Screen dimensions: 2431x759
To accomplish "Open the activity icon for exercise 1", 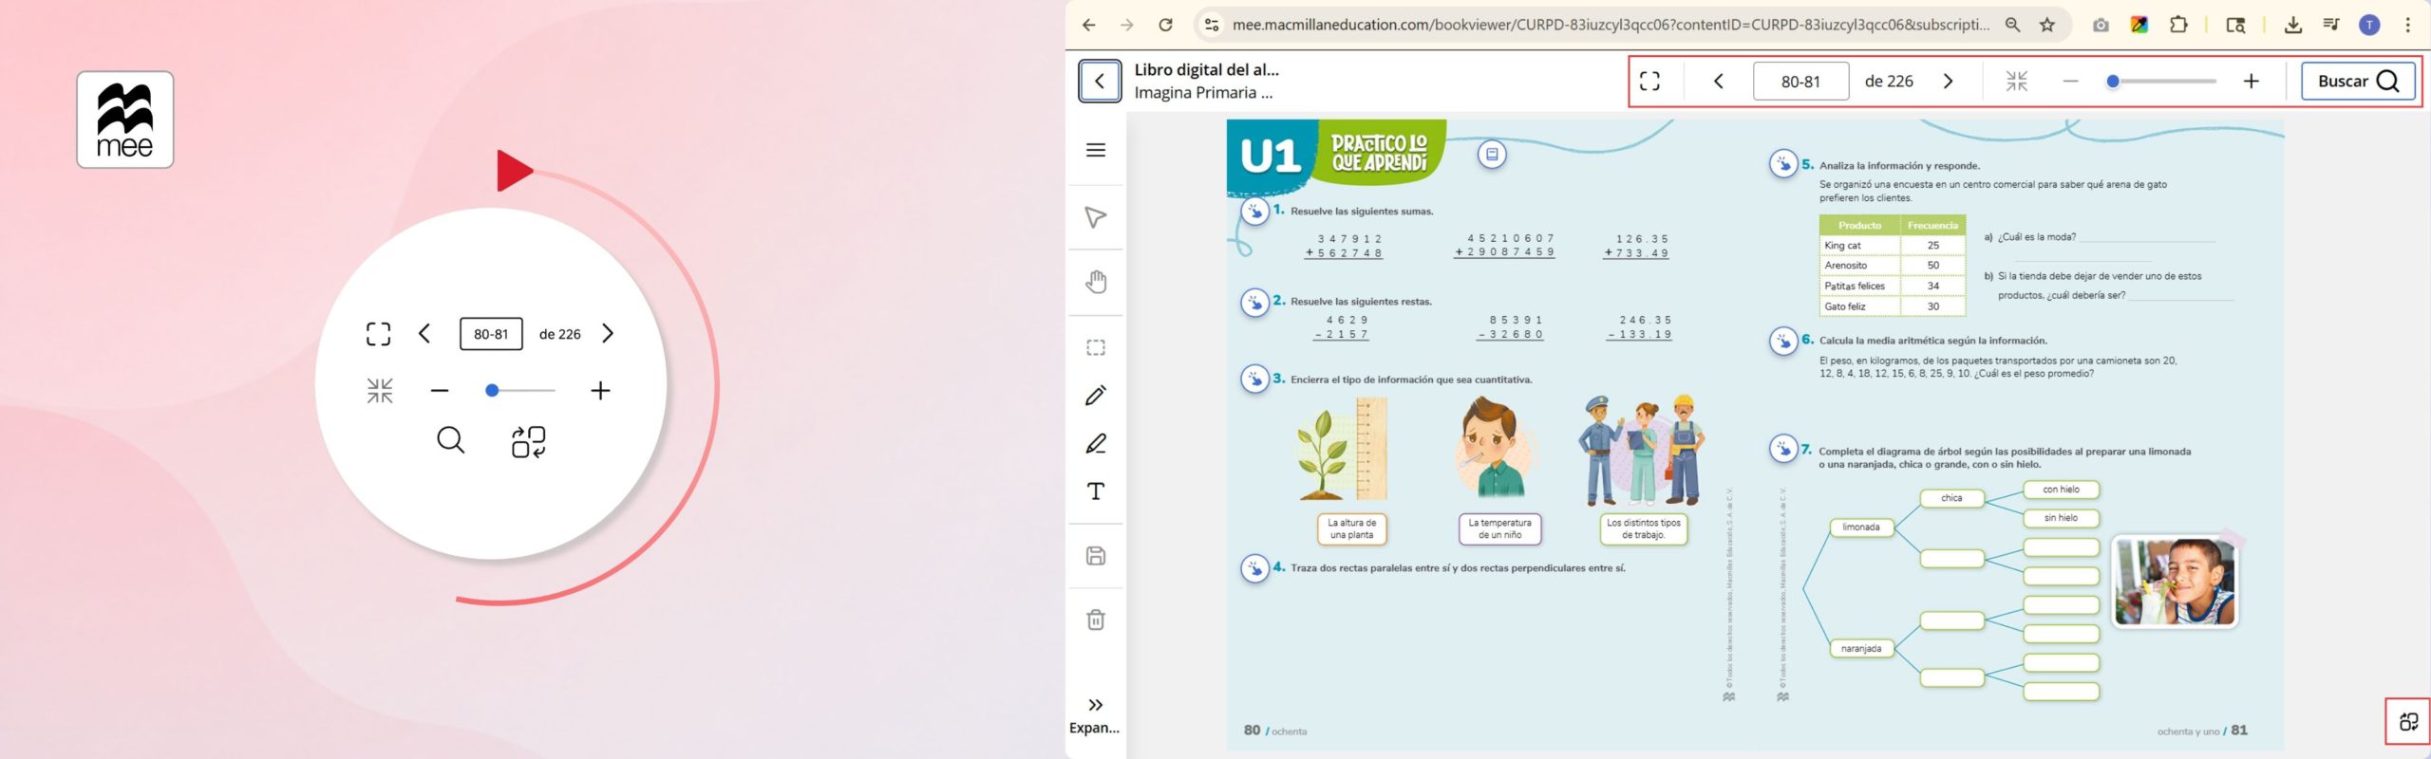I will (x=1254, y=212).
